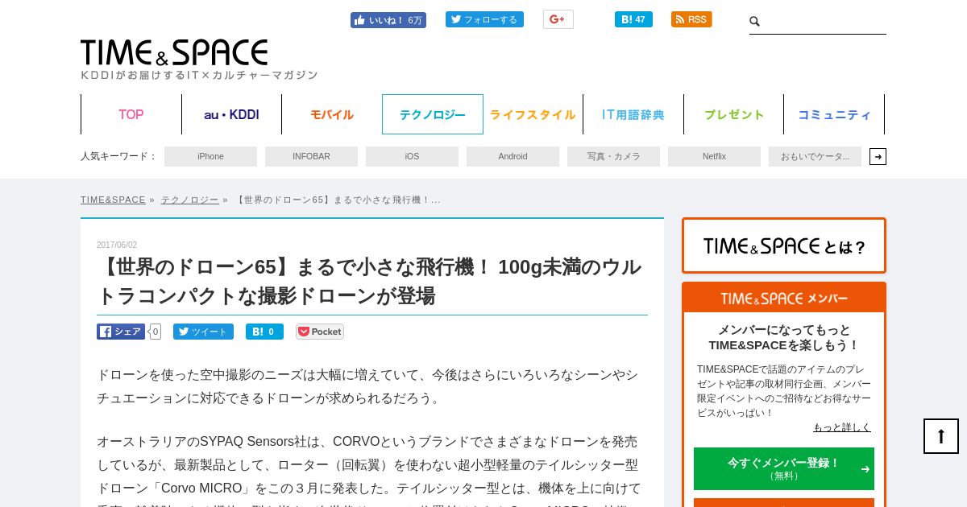Go to TIME&SPACE breadcrumb link
The width and height of the screenshot is (967, 507).
(x=113, y=200)
